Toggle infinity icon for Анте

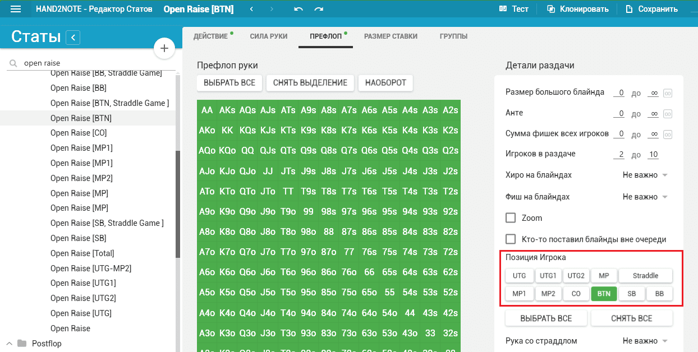tap(668, 114)
